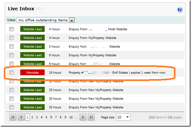Jump to the first page with pager icon
This screenshot has height=127, width=191.
[13, 117]
